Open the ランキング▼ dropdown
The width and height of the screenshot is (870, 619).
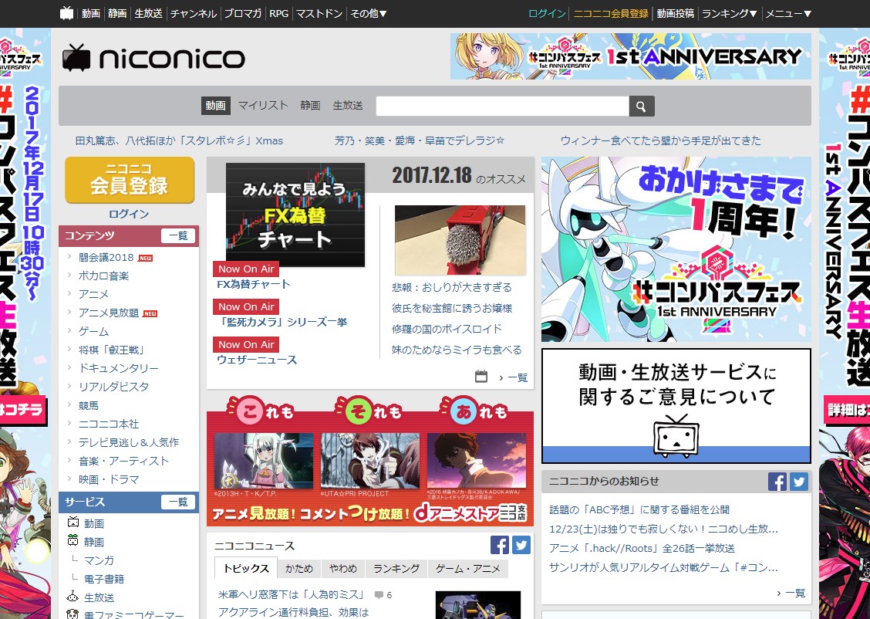coord(729,13)
